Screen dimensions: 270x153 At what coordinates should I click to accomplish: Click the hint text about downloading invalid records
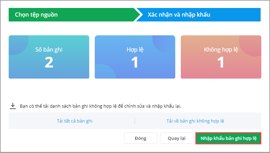click(101, 106)
